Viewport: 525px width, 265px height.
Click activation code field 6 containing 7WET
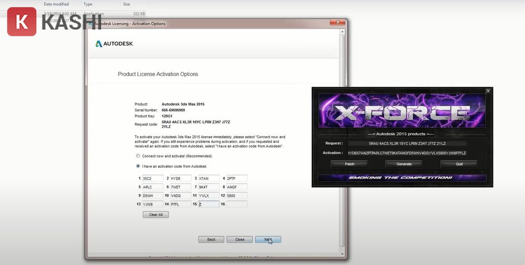181,187
